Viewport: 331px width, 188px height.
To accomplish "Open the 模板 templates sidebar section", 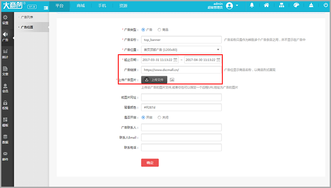I will pos(5,122).
